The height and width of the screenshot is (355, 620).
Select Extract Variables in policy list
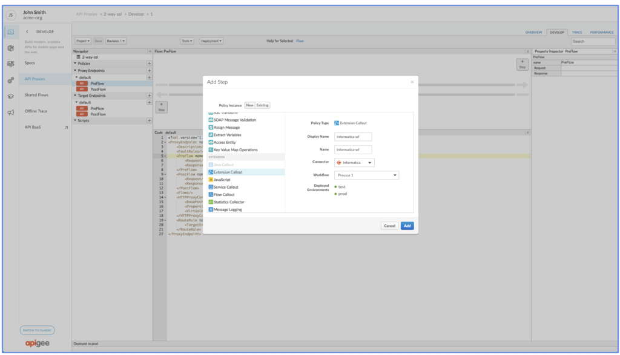227,135
